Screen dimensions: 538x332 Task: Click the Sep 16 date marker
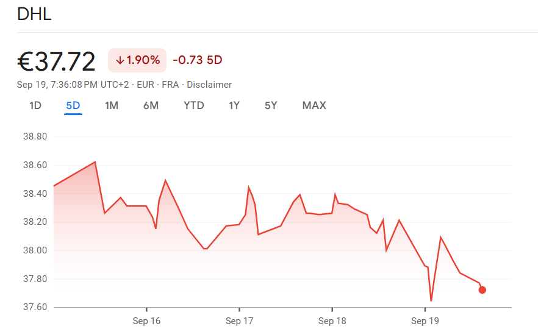point(146,320)
